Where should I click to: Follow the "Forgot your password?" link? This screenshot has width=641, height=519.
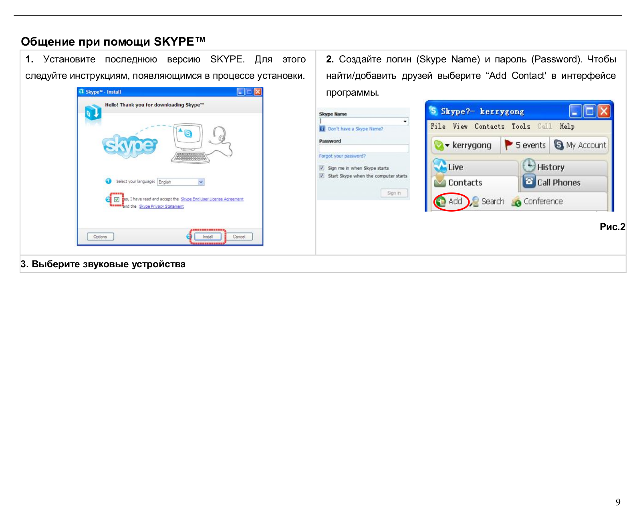[x=342, y=156]
